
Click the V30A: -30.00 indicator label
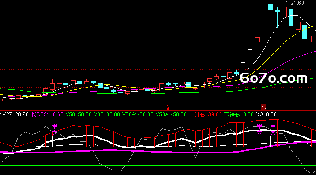click(x=138, y=114)
